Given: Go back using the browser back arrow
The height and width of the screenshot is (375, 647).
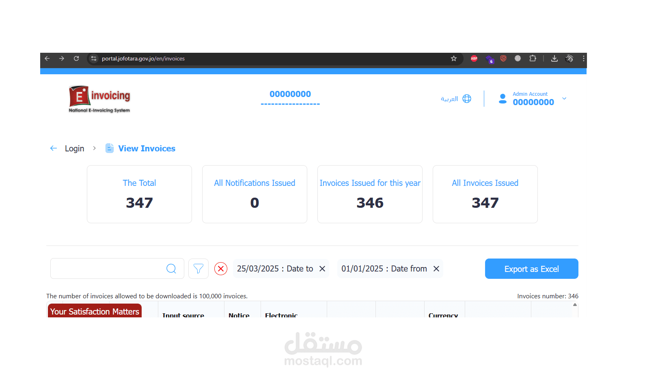Looking at the screenshot, I should coord(47,58).
